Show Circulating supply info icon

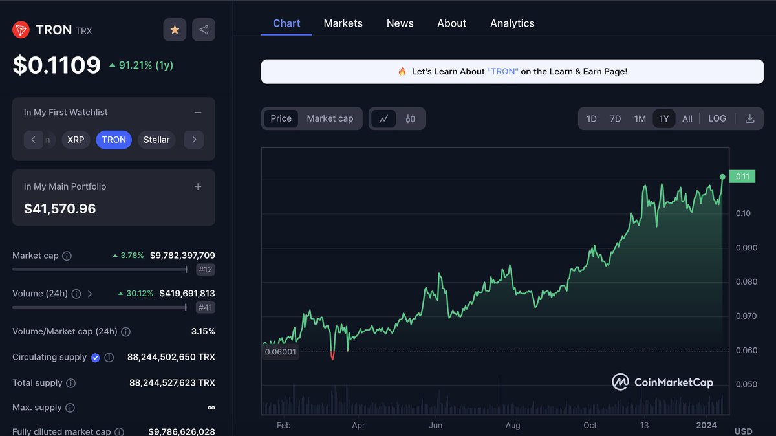(109, 357)
